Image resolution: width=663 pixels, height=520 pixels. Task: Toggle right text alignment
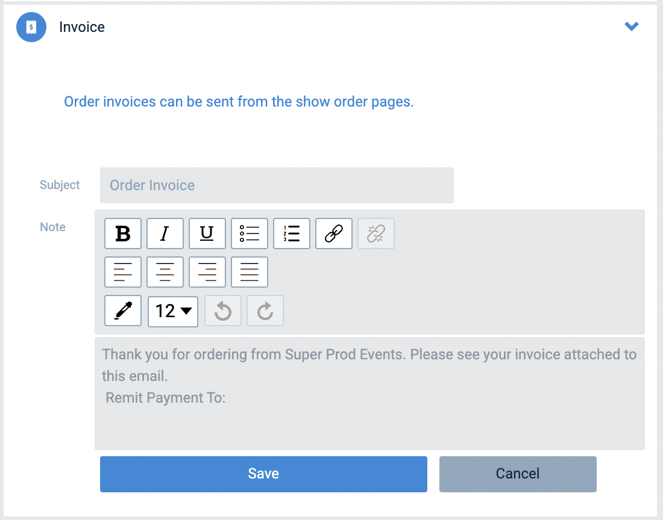click(207, 272)
